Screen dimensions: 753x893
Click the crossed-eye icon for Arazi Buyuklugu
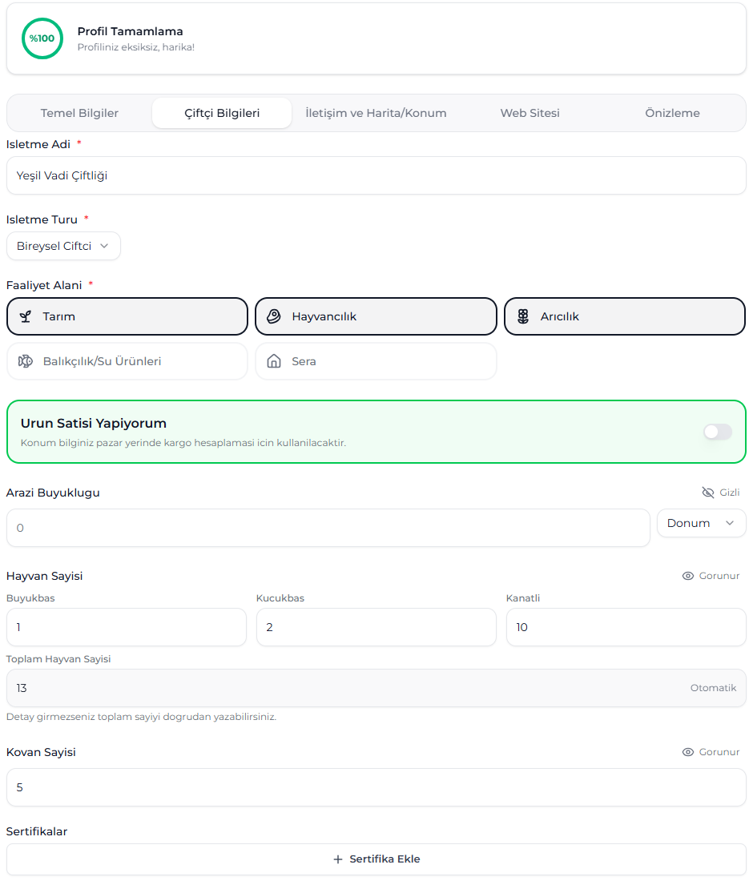[707, 493]
